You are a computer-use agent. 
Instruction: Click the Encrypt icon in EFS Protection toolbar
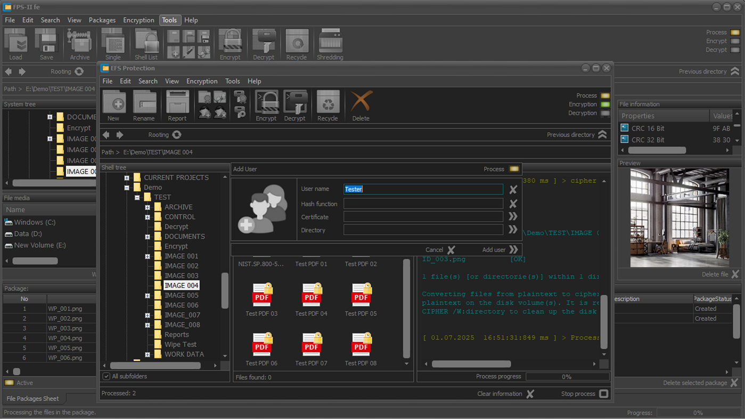point(266,102)
